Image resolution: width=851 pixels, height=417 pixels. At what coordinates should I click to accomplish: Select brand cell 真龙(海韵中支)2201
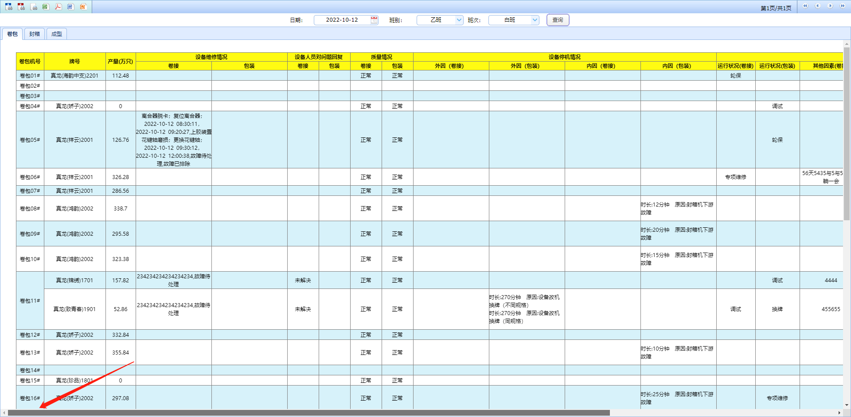click(x=75, y=76)
